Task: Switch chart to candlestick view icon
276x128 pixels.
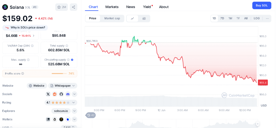Action: coord(144,19)
